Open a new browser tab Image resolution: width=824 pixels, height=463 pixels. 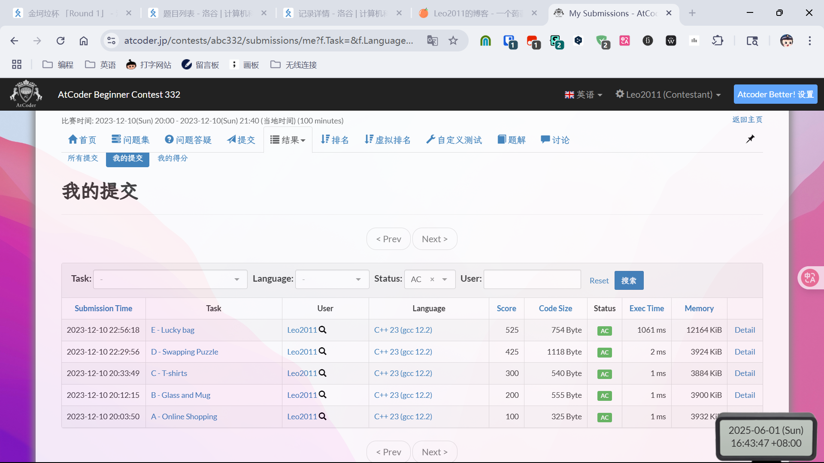coord(692,13)
